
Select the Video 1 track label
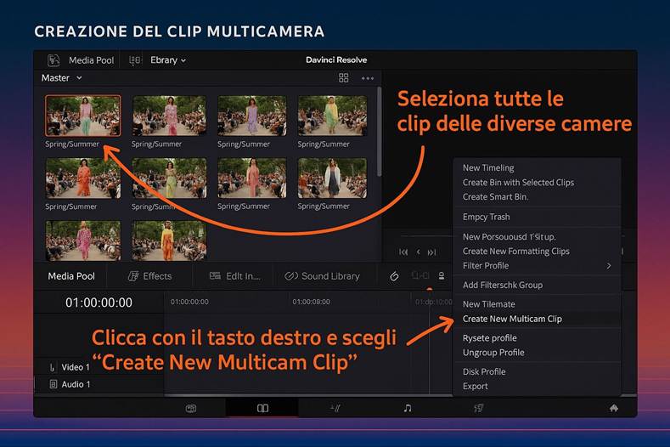coord(76,367)
